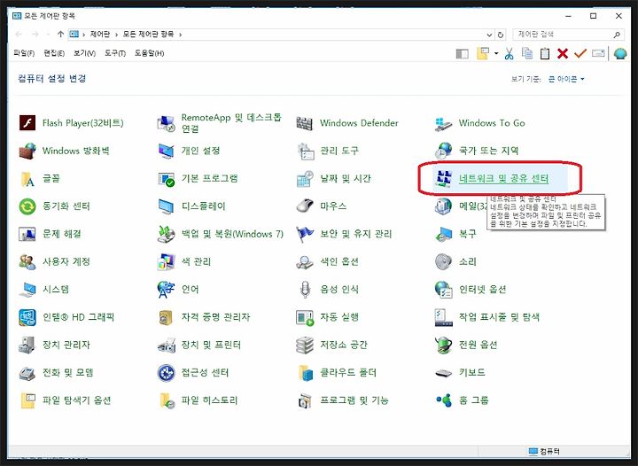The width and height of the screenshot is (638, 466).
Task: Click the refresh button beside address bar
Action: tap(501, 35)
